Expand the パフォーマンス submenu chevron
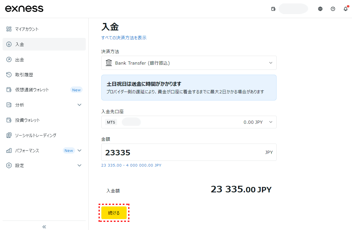Image resolution: width=352 pixels, height=230 pixels. point(80,150)
